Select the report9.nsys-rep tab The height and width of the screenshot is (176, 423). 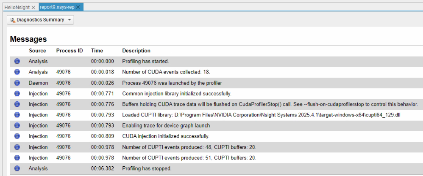[57, 7]
